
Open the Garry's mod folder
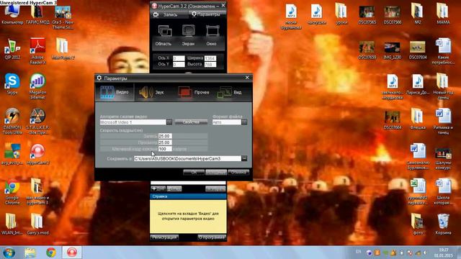(37, 224)
